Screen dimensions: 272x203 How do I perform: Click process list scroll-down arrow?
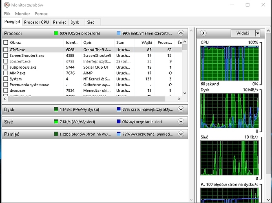[x=185, y=93]
